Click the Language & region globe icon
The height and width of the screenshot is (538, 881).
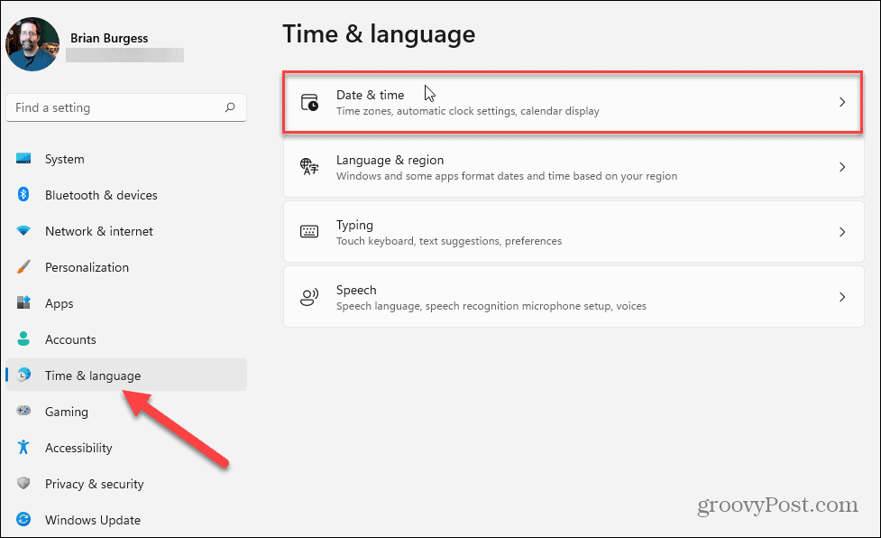point(309,165)
